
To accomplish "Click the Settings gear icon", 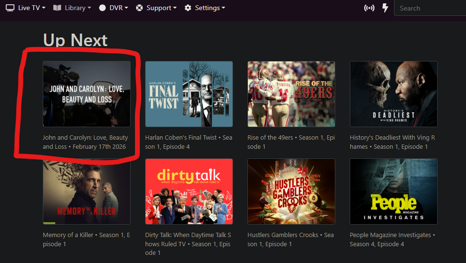I will [x=188, y=8].
